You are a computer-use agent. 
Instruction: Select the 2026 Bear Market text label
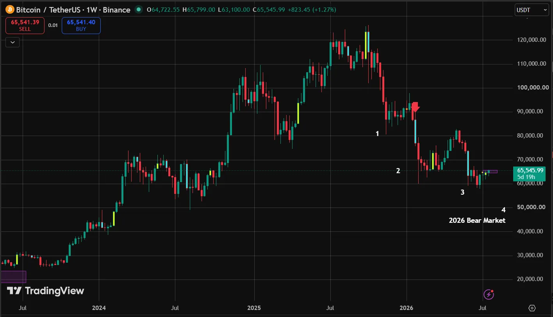pos(477,220)
